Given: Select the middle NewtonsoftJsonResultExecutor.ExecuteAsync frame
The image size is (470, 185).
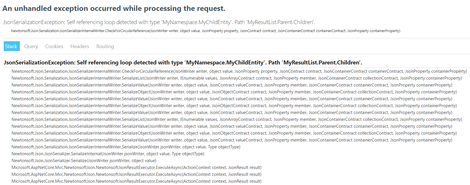Looking at the screenshot, I should click(136, 174).
